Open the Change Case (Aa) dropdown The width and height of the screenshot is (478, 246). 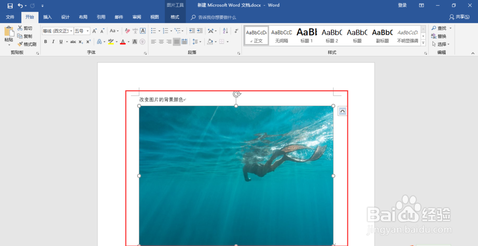(x=114, y=31)
